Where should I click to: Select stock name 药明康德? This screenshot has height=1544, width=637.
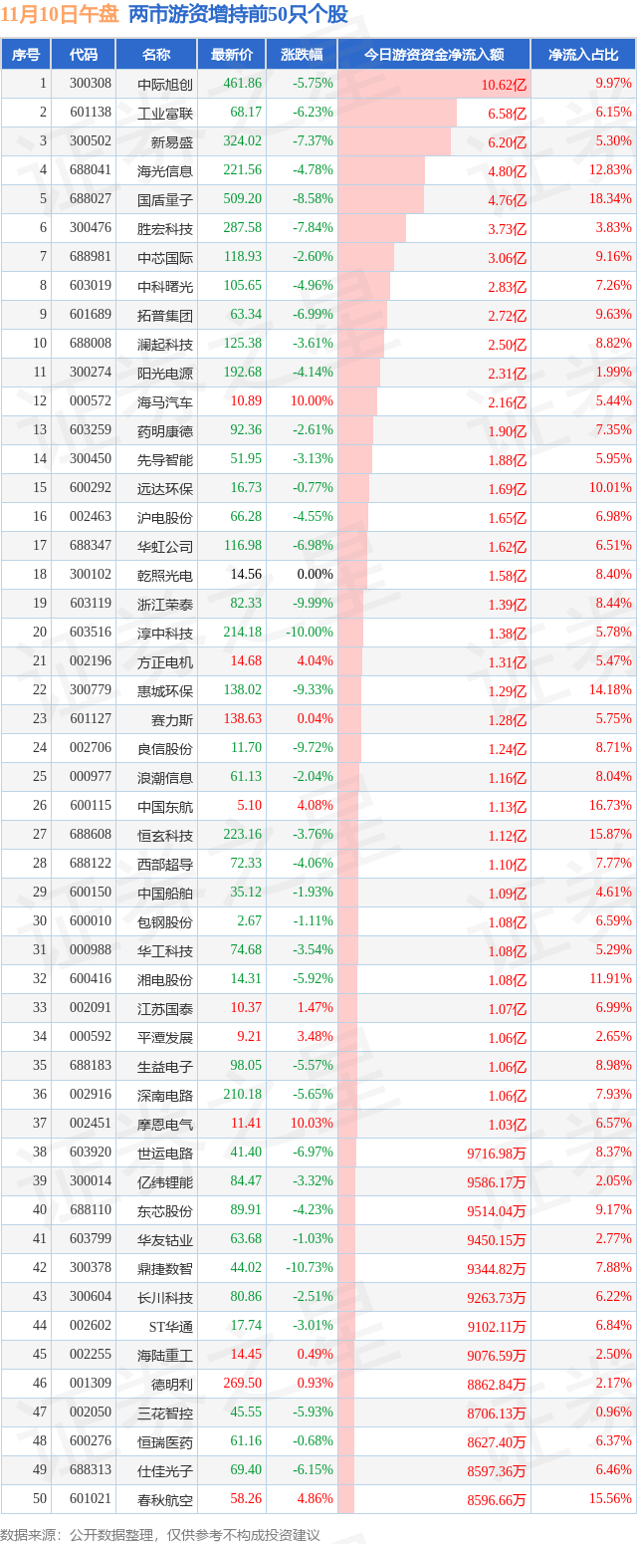(166, 431)
